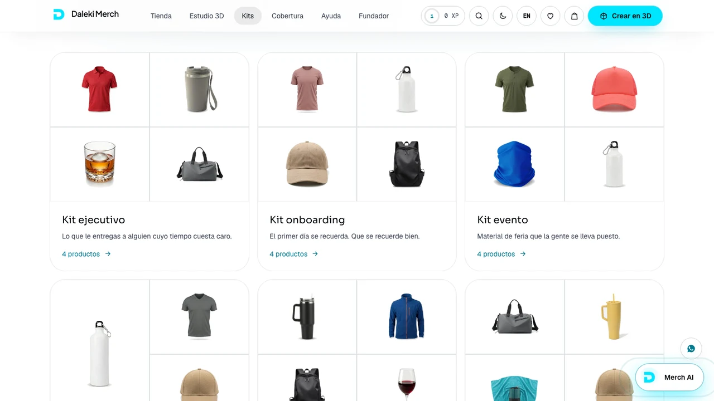The image size is (714, 401).
Task: Click the beige cap in Kit onboarding
Action: [x=307, y=164]
